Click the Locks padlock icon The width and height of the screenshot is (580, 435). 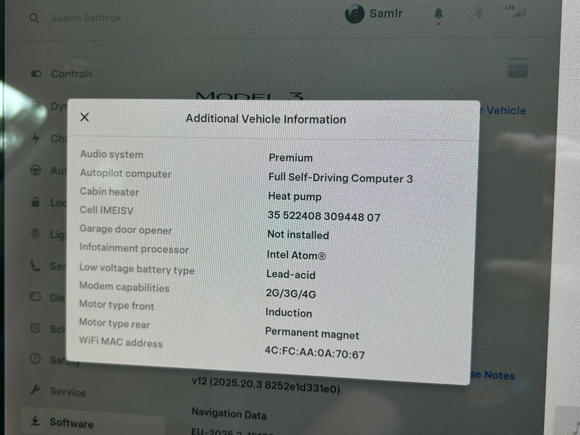pos(35,202)
